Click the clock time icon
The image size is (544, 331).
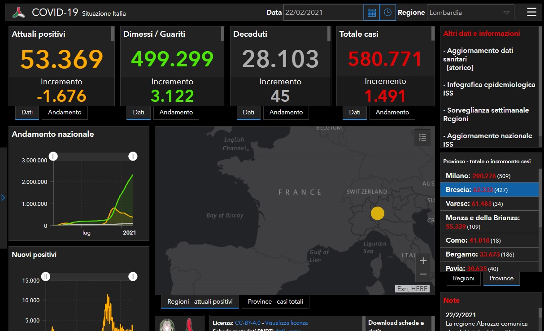388,13
